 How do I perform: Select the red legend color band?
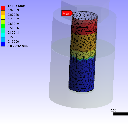point(3,8)
